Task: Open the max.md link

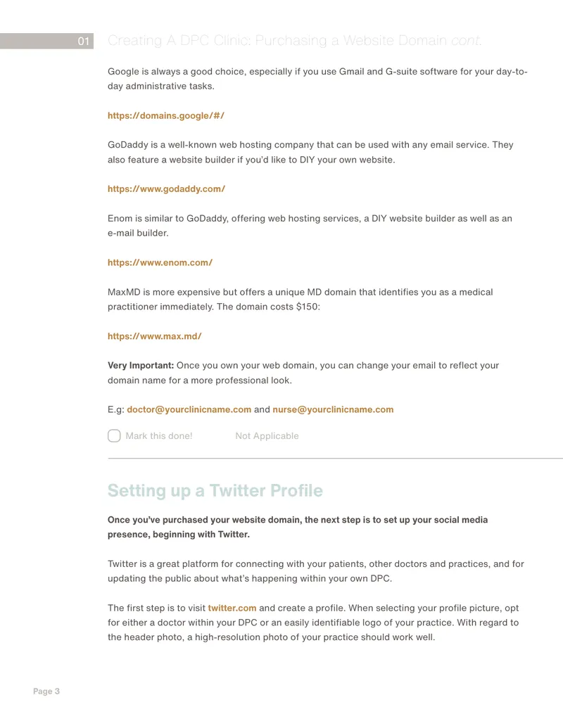Action: [155, 336]
